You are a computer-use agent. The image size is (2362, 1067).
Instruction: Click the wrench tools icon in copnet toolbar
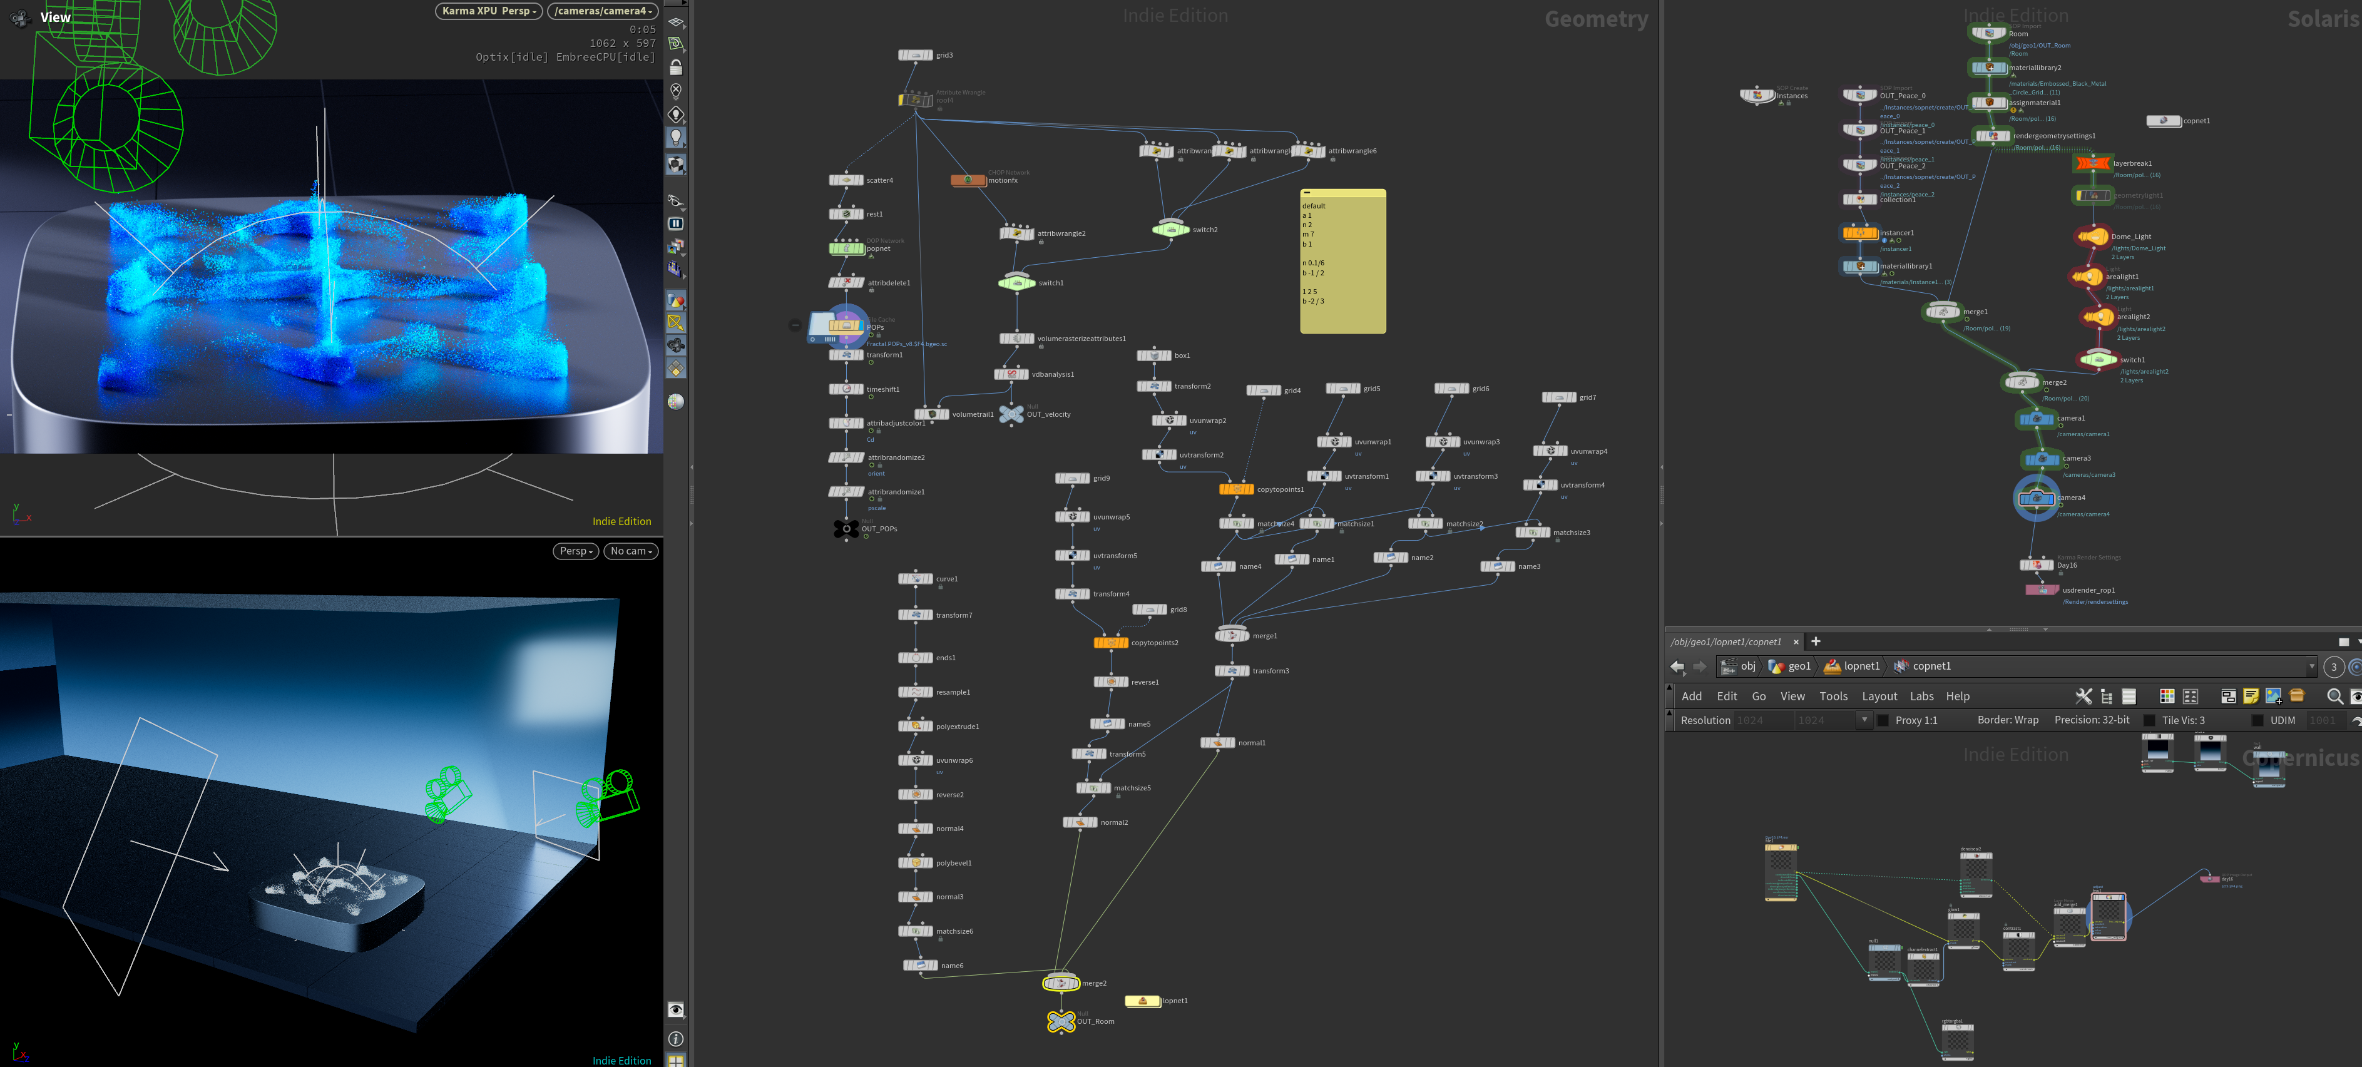[x=2083, y=697]
